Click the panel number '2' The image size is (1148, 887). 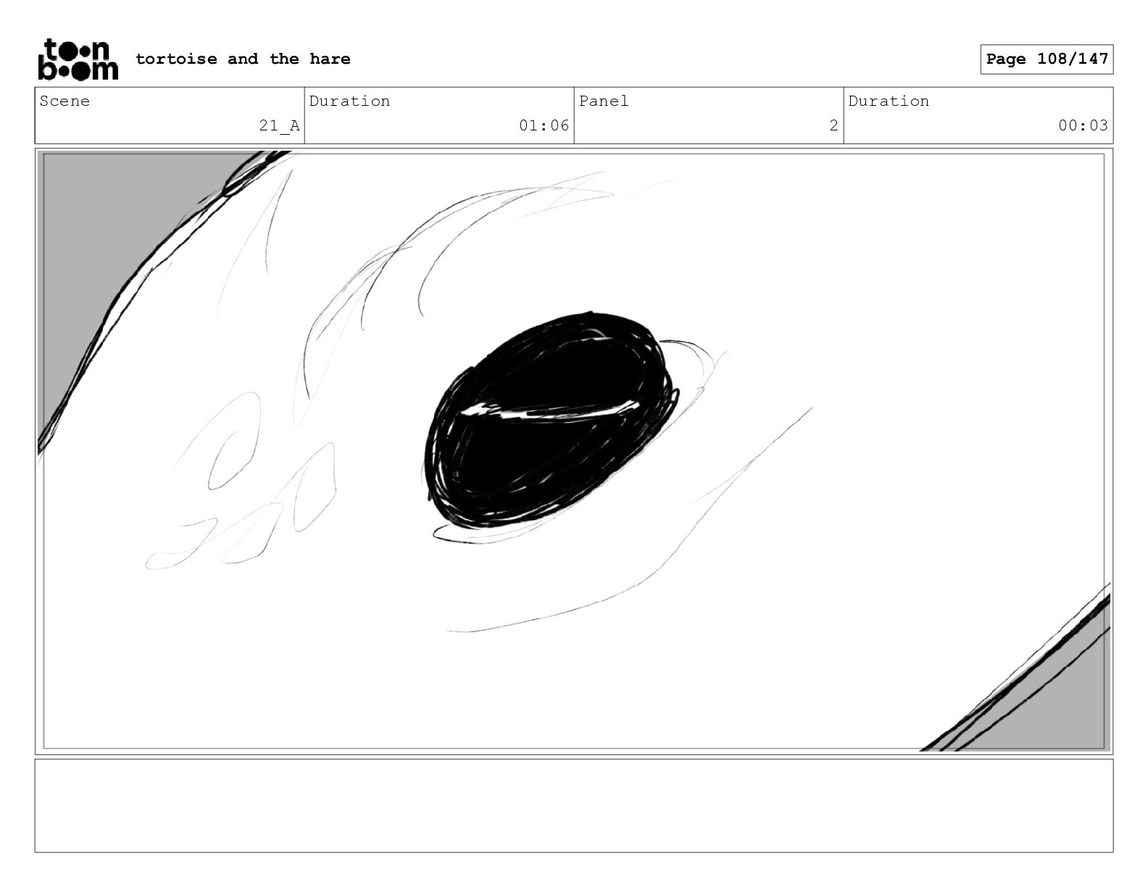click(x=833, y=125)
